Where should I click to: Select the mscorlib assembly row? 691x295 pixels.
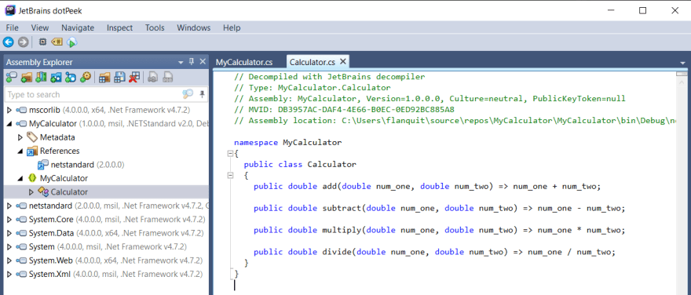point(106,110)
